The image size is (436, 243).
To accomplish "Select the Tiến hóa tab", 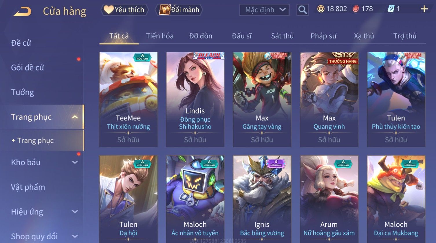I will click(160, 36).
